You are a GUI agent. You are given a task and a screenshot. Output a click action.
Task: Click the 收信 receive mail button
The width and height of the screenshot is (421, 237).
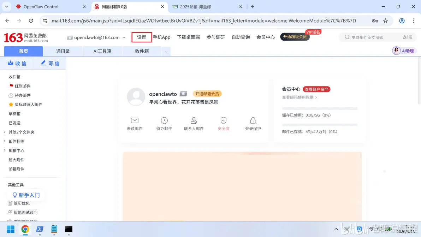pyautogui.click(x=17, y=63)
